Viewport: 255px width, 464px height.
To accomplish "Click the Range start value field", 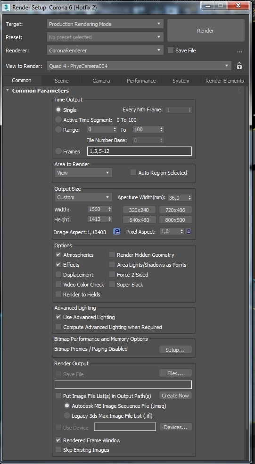I will (99, 129).
